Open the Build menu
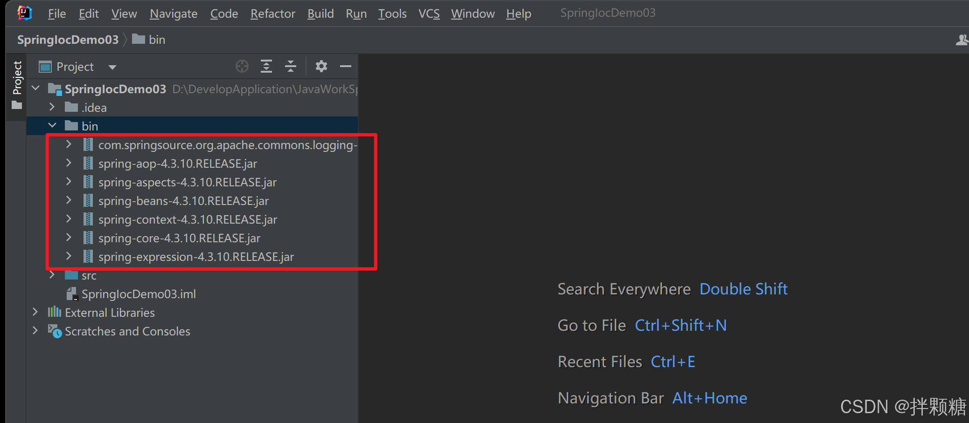This screenshot has width=969, height=423. (x=321, y=14)
